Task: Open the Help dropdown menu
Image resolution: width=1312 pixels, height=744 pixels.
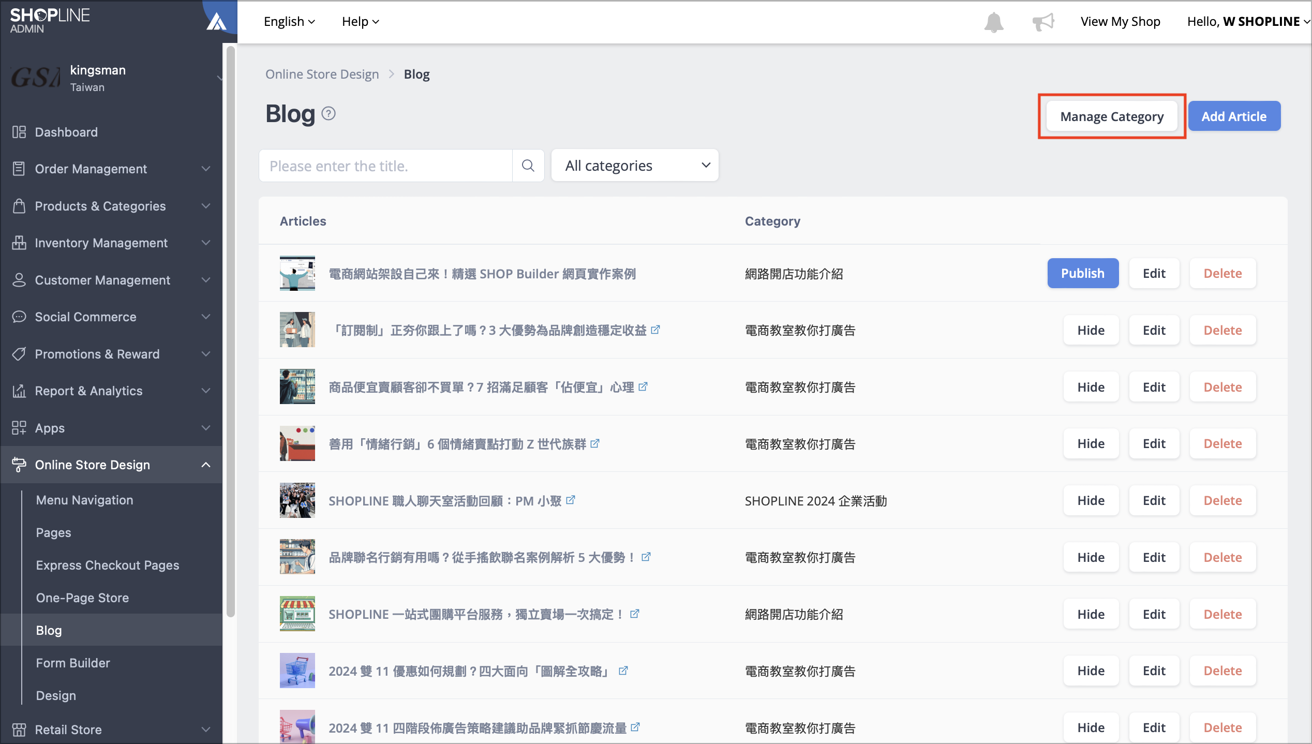Action: coord(361,21)
